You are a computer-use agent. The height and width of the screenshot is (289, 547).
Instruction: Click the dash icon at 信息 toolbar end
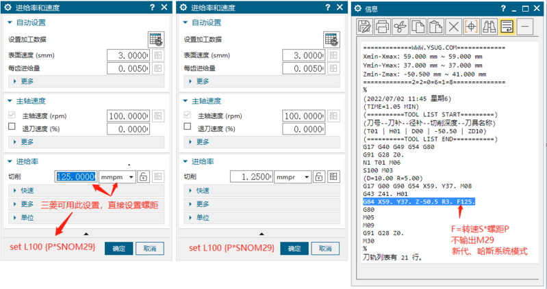[525, 27]
